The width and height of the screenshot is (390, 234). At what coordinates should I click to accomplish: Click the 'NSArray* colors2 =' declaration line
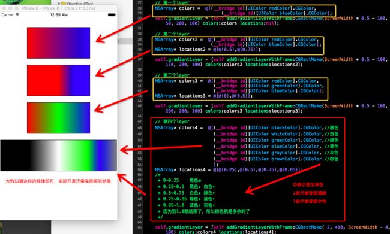(x=236, y=39)
